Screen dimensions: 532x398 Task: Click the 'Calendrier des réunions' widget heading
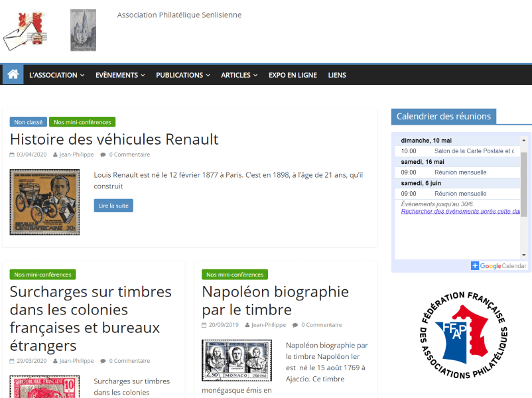pyautogui.click(x=444, y=116)
